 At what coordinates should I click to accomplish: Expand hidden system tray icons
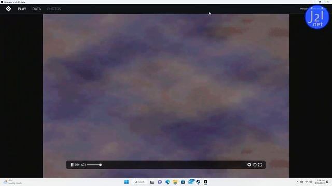(297, 182)
